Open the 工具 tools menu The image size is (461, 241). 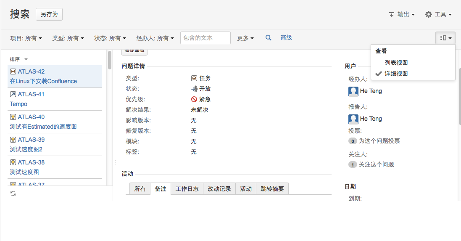pos(438,14)
